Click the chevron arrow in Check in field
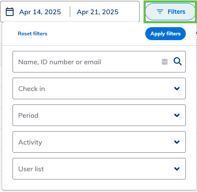 [x=177, y=88]
